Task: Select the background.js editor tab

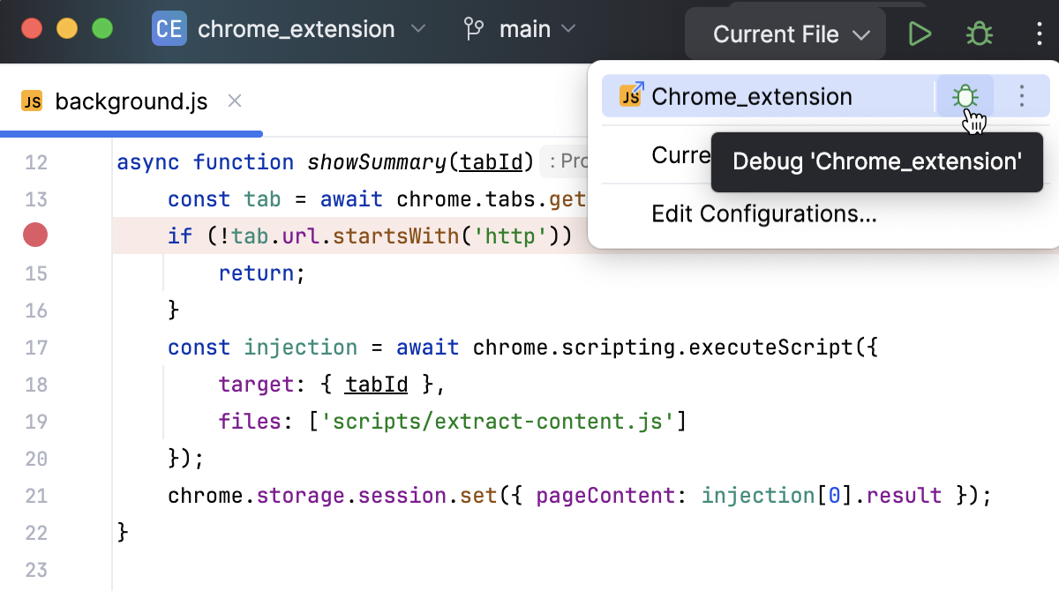Action: tap(130, 101)
